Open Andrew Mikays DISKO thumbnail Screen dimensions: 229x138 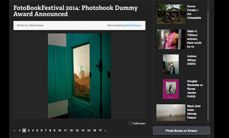171,64
